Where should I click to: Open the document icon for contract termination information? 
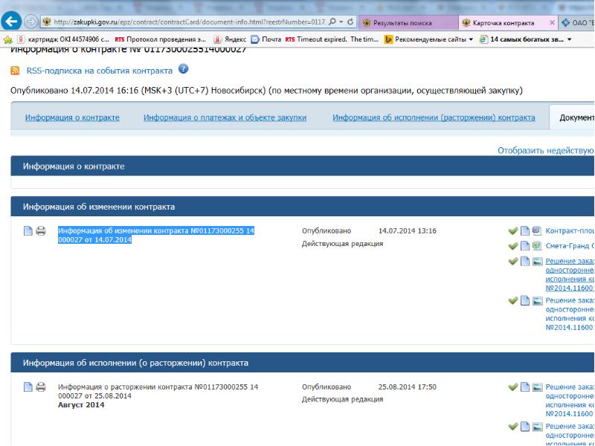pos(29,387)
